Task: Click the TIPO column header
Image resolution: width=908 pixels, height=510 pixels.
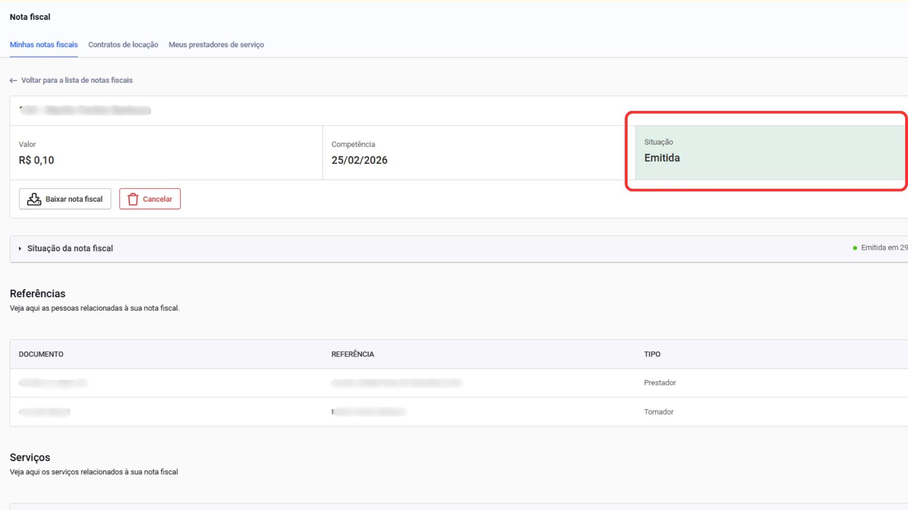Action: click(x=652, y=354)
